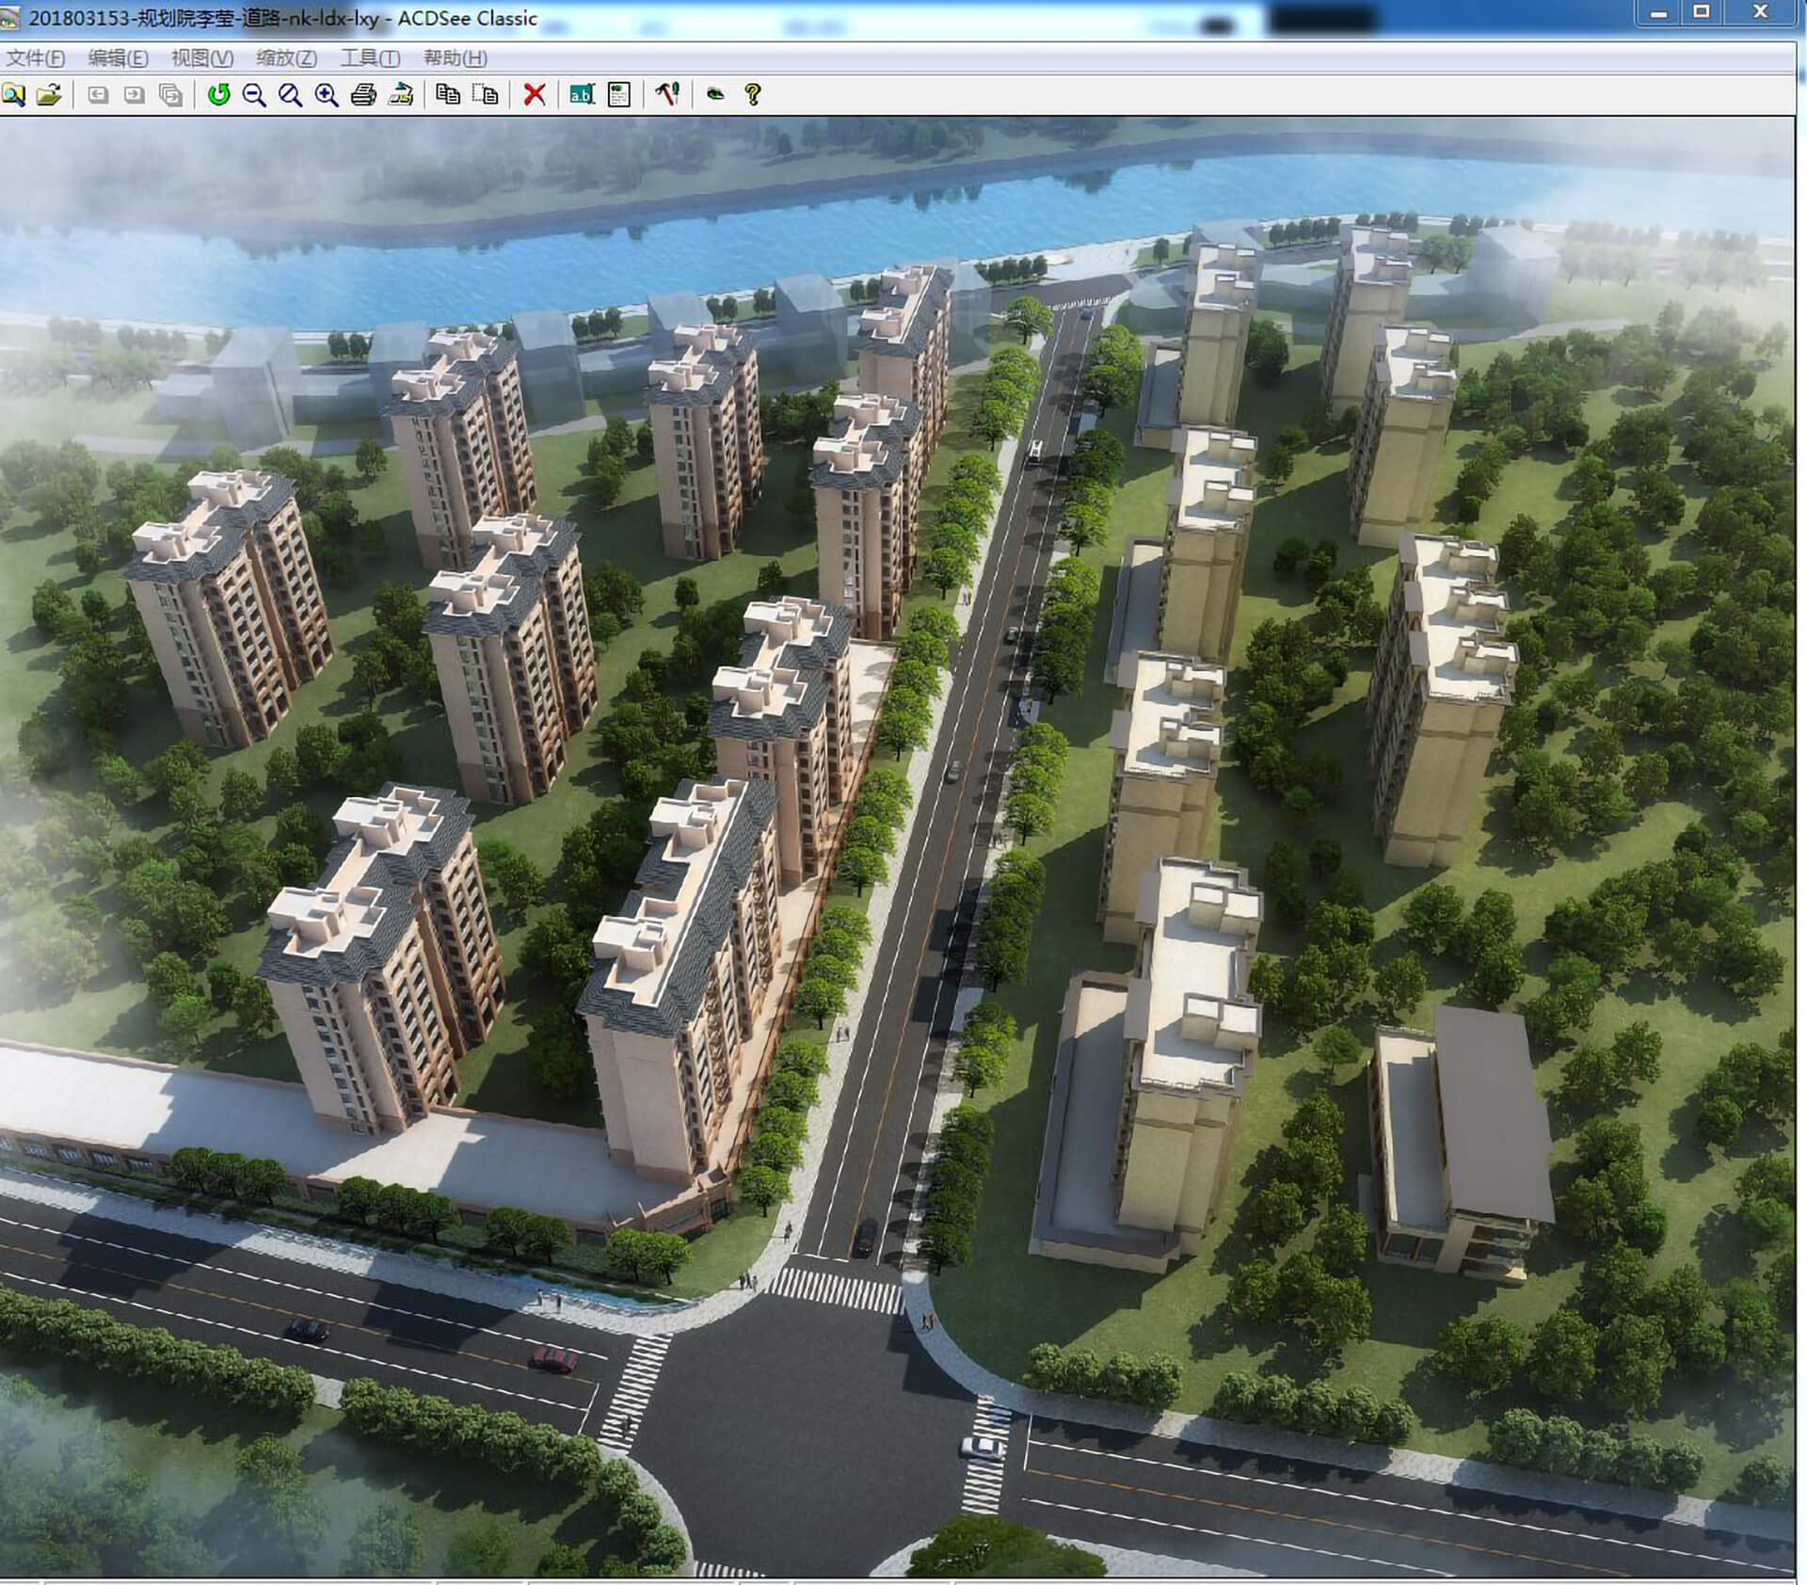Click the Move to icon
This screenshot has width=1807, height=1585.
click(485, 94)
